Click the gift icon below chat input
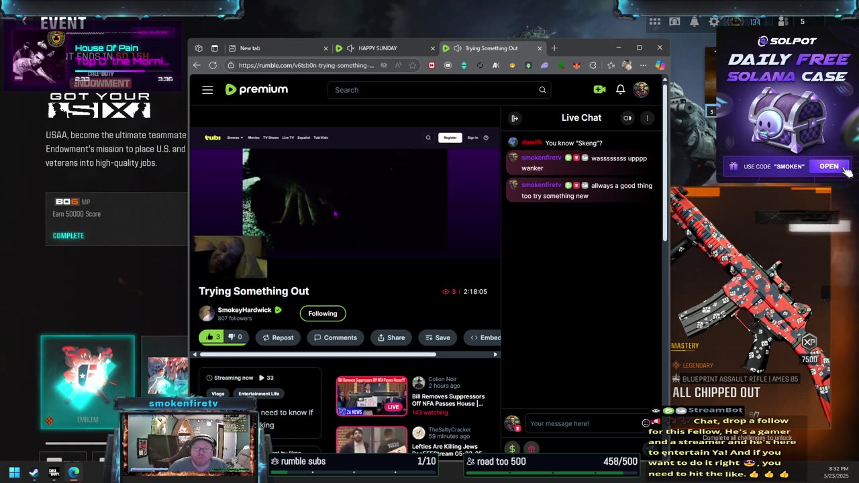Image resolution: width=859 pixels, height=483 pixels. coord(532,448)
